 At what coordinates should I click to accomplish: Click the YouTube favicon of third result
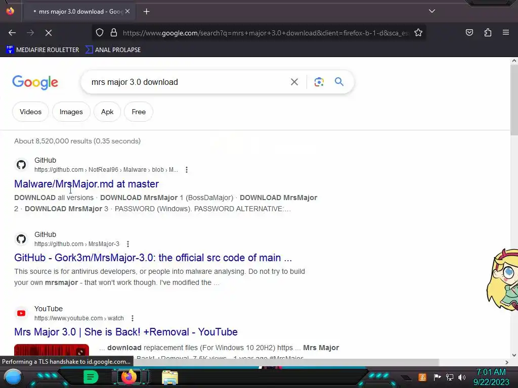[x=21, y=313]
